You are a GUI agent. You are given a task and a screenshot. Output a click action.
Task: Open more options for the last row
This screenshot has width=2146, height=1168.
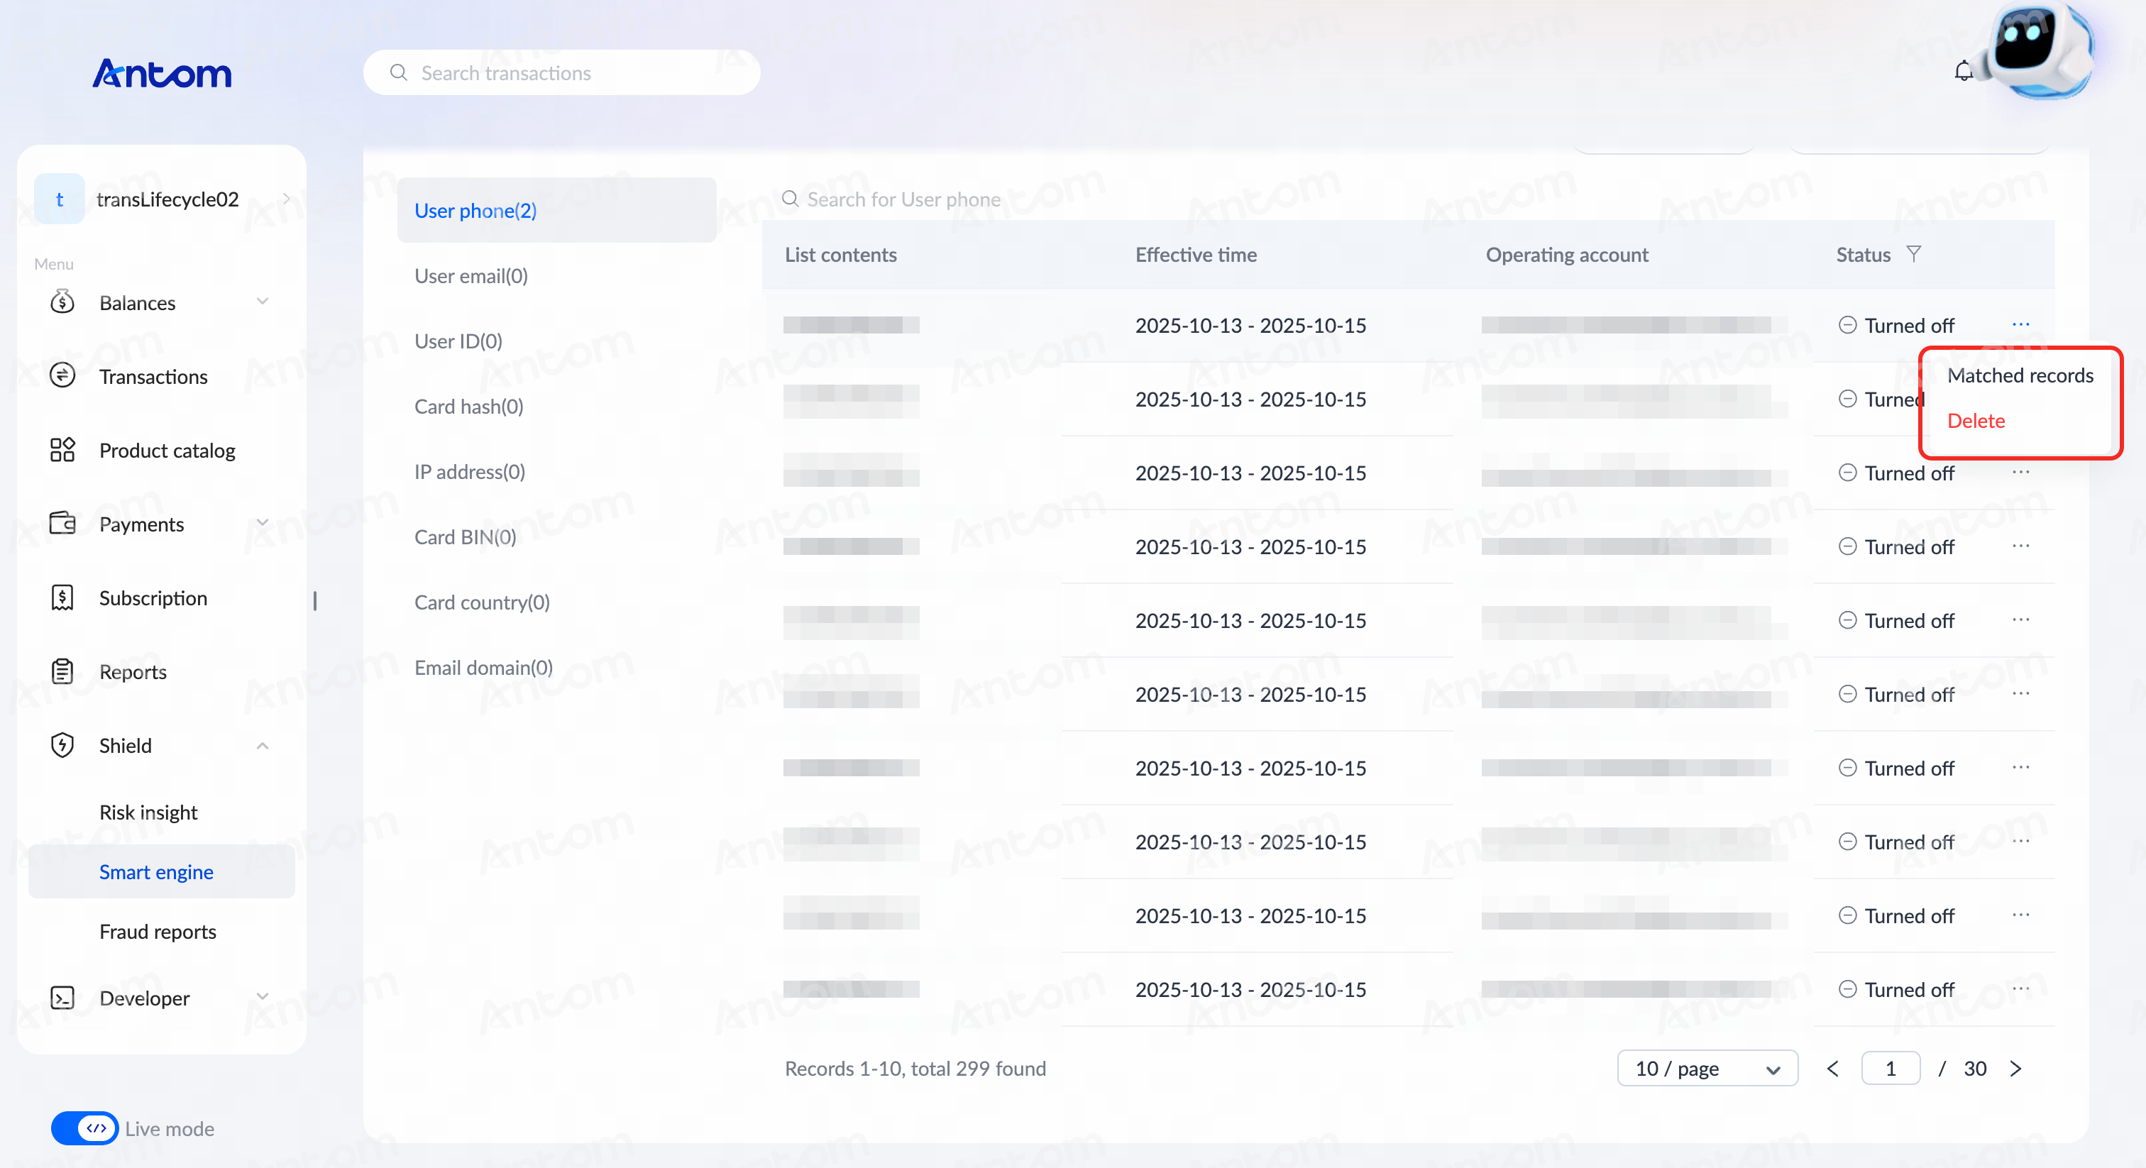(2021, 989)
